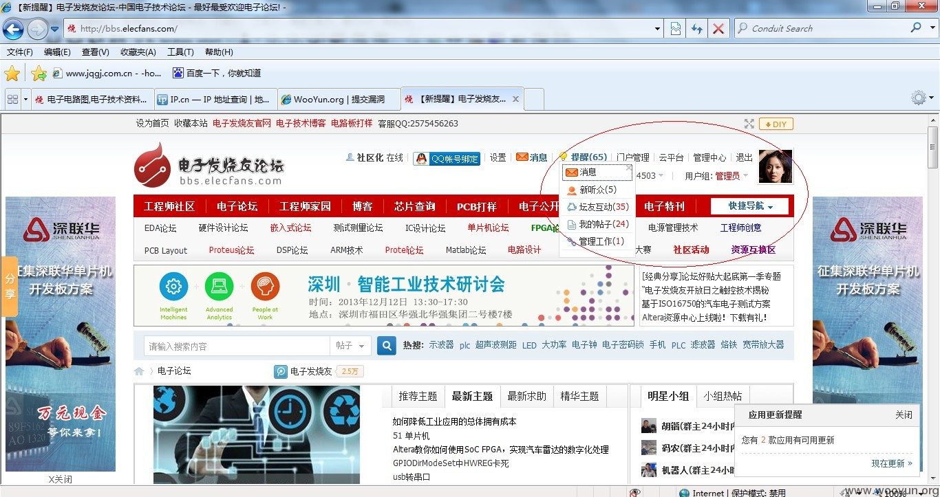Click the elecfans forum logo
The width and height of the screenshot is (940, 497).
(x=209, y=165)
